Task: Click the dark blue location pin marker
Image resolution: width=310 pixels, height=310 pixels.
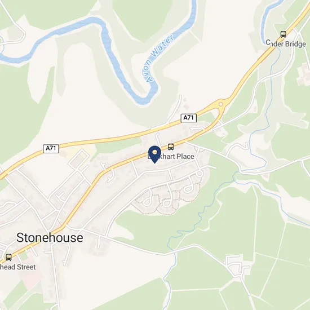Action: [154, 154]
